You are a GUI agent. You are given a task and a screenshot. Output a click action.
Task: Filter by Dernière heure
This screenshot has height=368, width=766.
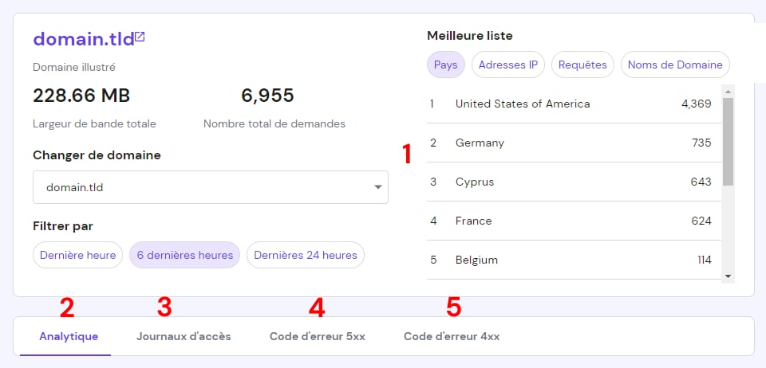pos(77,255)
